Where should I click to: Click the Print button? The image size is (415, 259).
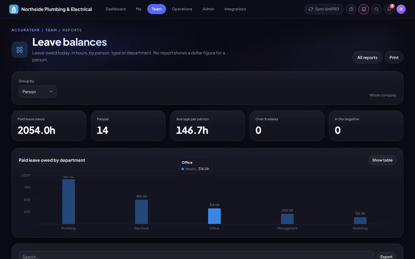pos(394,57)
